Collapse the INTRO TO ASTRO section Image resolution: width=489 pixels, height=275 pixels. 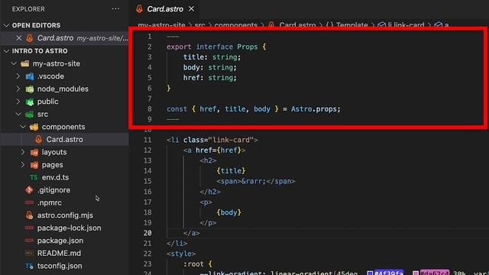pyautogui.click(x=6, y=51)
